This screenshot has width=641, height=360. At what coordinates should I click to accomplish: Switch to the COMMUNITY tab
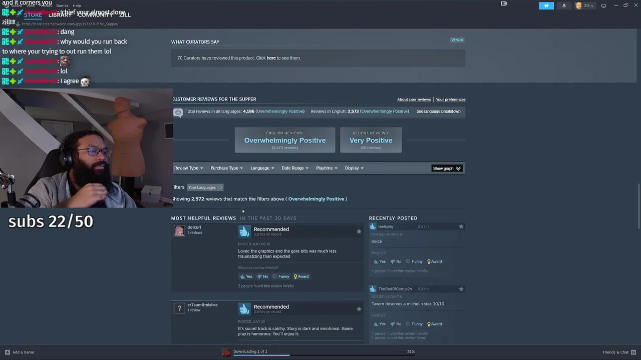point(95,14)
